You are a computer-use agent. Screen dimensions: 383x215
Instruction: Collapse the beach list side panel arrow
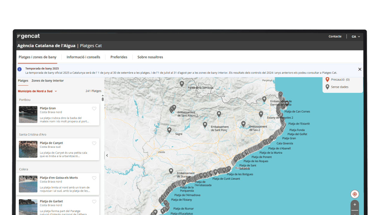coord(107,155)
